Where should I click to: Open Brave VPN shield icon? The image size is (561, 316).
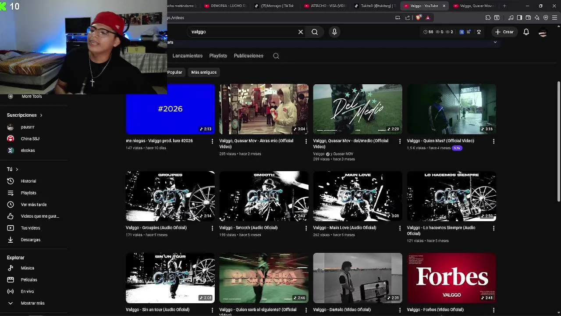pyautogui.click(x=546, y=18)
